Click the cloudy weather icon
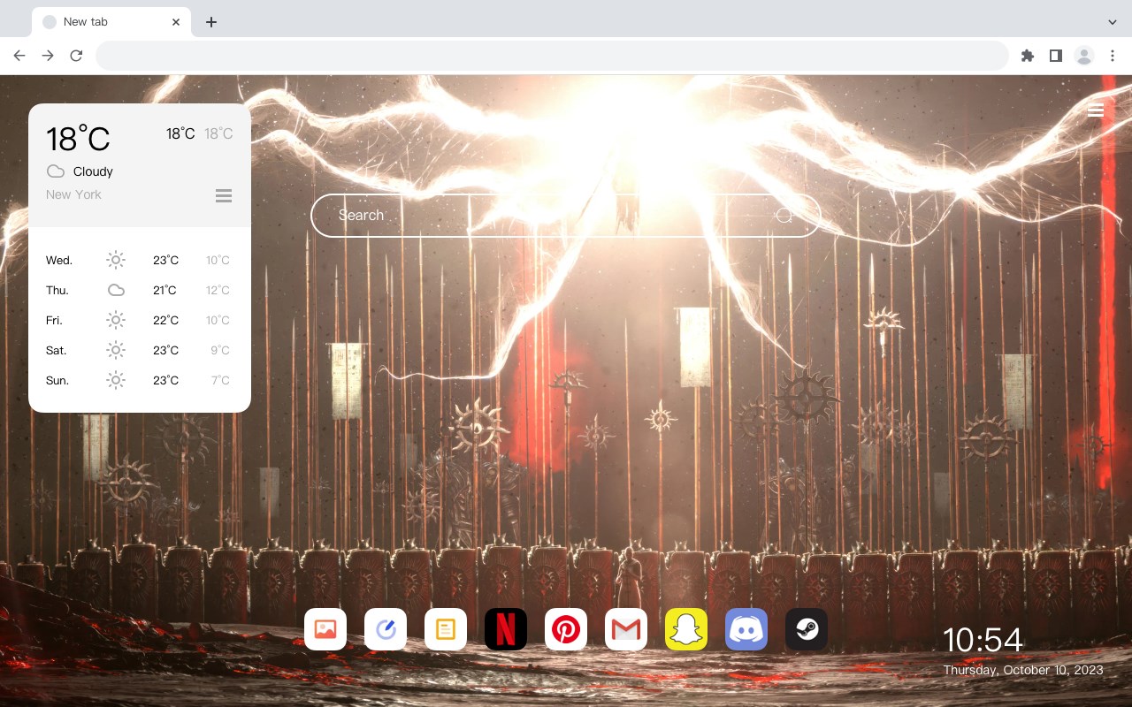Screen dimensions: 1132x707 tap(56, 171)
